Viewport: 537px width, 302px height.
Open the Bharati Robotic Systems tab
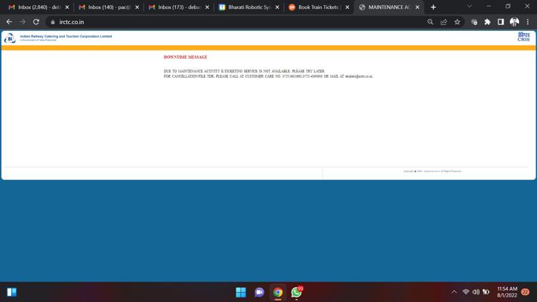click(246, 7)
